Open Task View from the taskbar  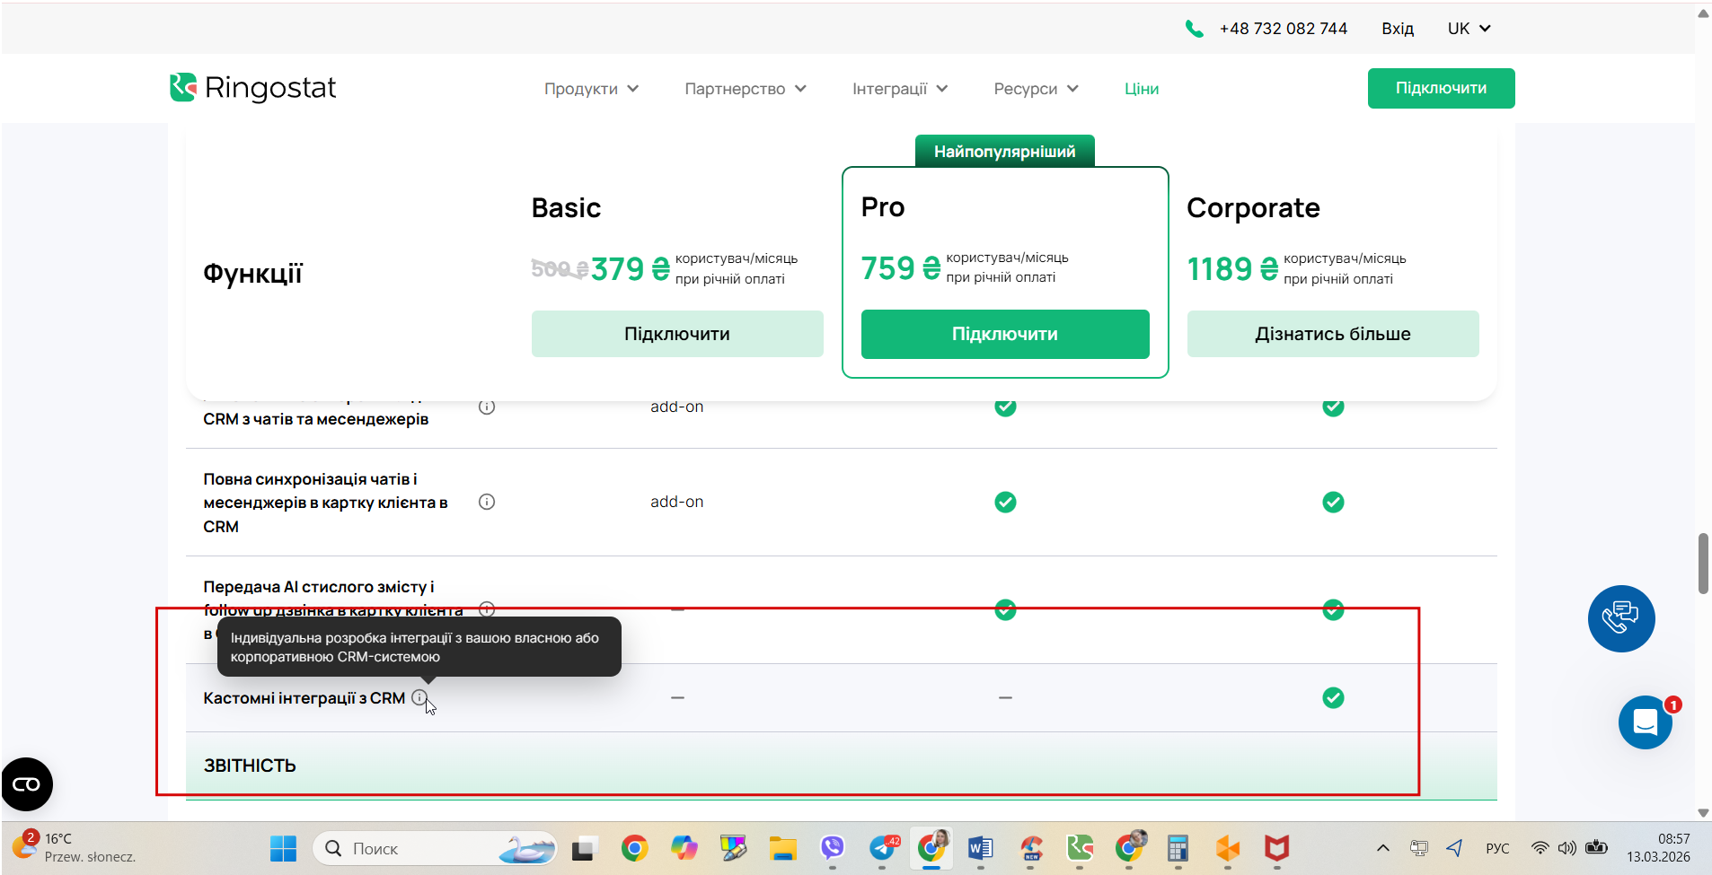pos(585,848)
